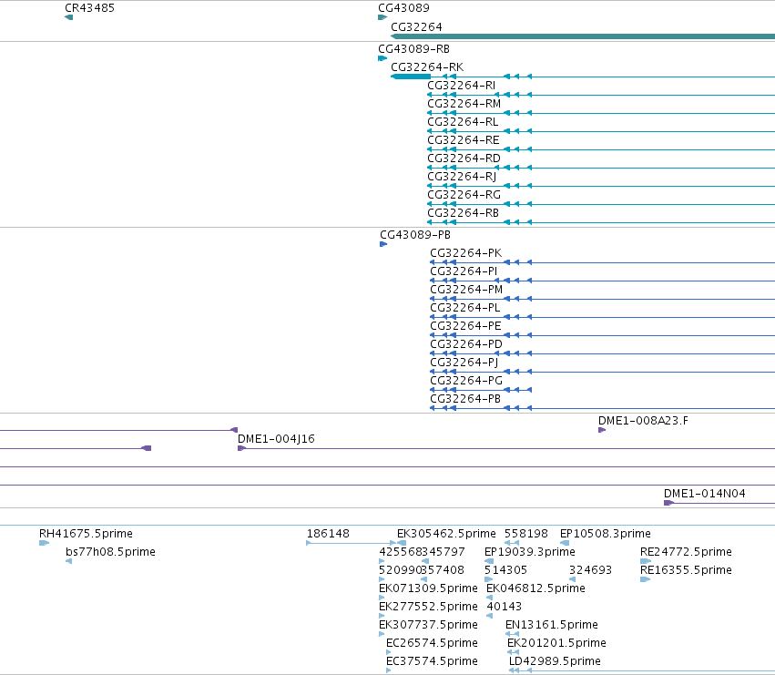
Task: Select transcript CG32264-RG
Action: click(x=464, y=195)
